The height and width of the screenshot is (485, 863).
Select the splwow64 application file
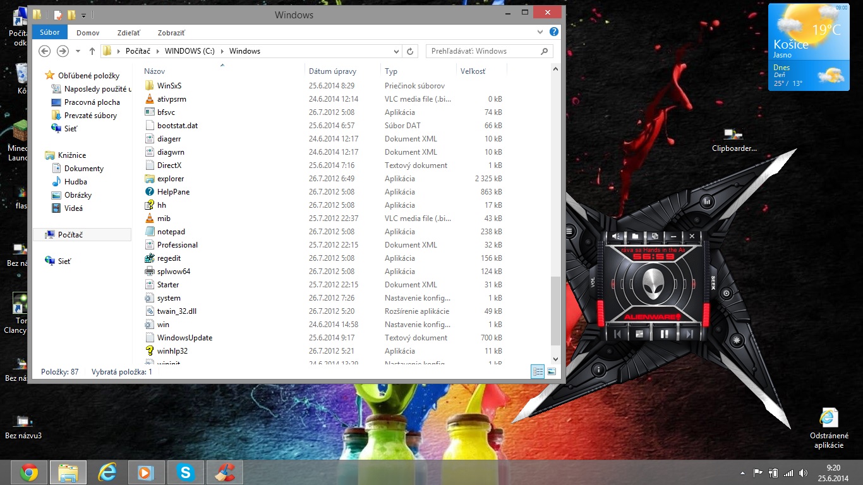tap(323, 272)
